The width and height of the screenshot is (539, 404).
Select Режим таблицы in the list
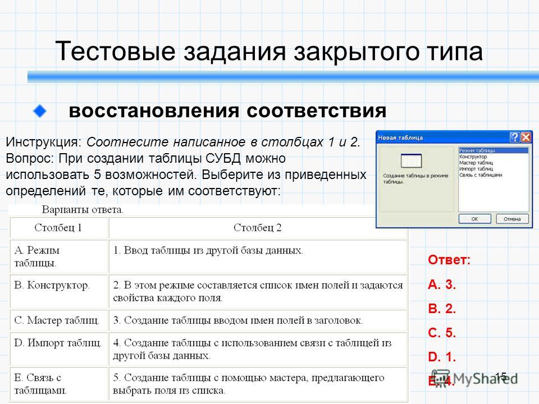pyautogui.click(x=494, y=150)
